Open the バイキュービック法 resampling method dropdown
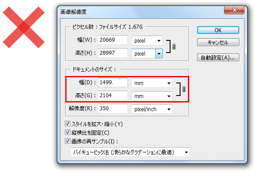The image size is (261, 175). click(130, 152)
